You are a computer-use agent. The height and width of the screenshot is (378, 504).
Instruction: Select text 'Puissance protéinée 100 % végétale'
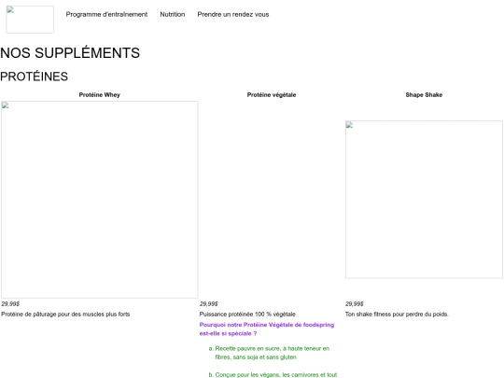247,314
